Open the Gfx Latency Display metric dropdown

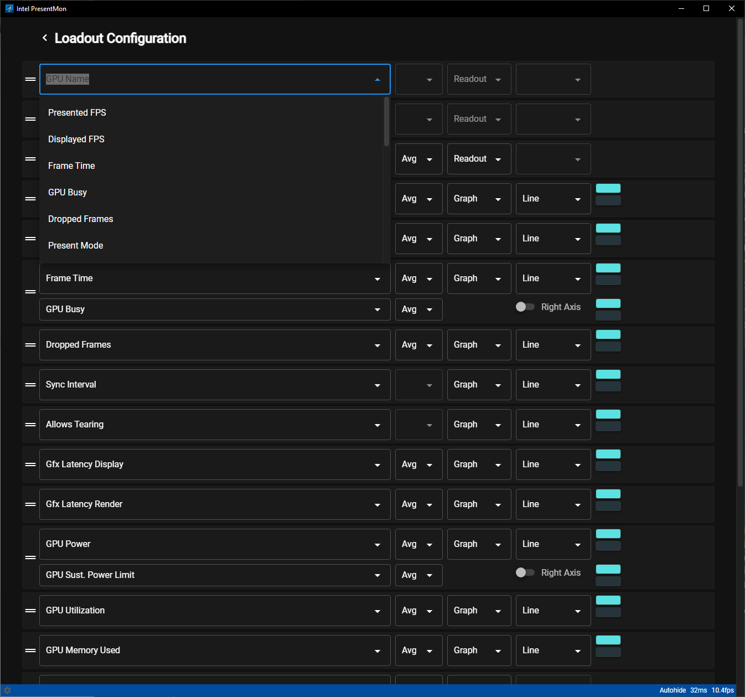(215, 464)
